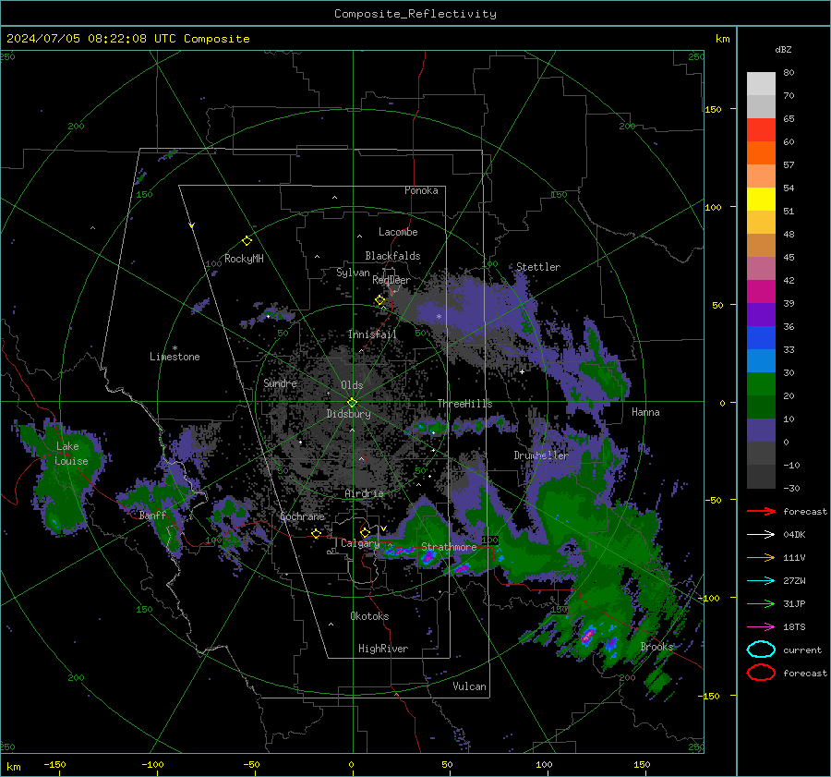This screenshot has width=831, height=777.
Task: Click the cyan 27ZW arrow icon
Action: point(761,581)
